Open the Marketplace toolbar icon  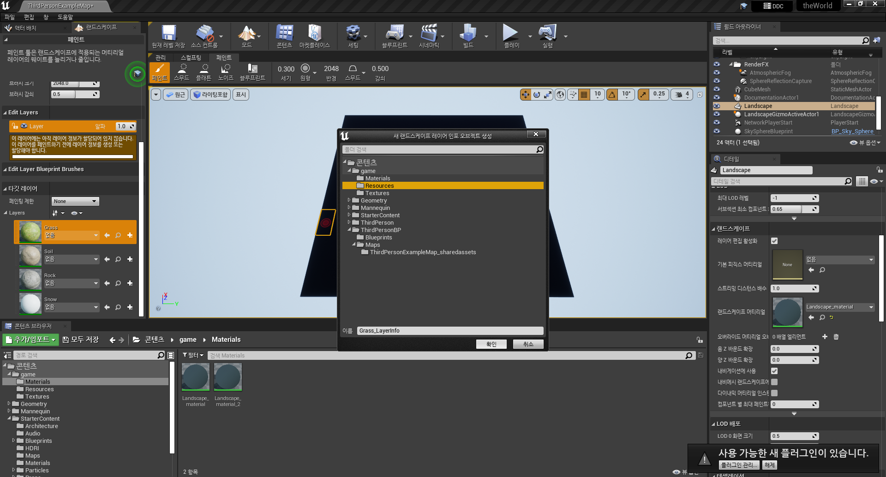click(315, 36)
